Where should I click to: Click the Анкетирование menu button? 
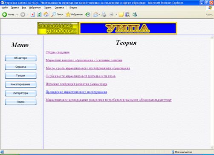point(20,84)
